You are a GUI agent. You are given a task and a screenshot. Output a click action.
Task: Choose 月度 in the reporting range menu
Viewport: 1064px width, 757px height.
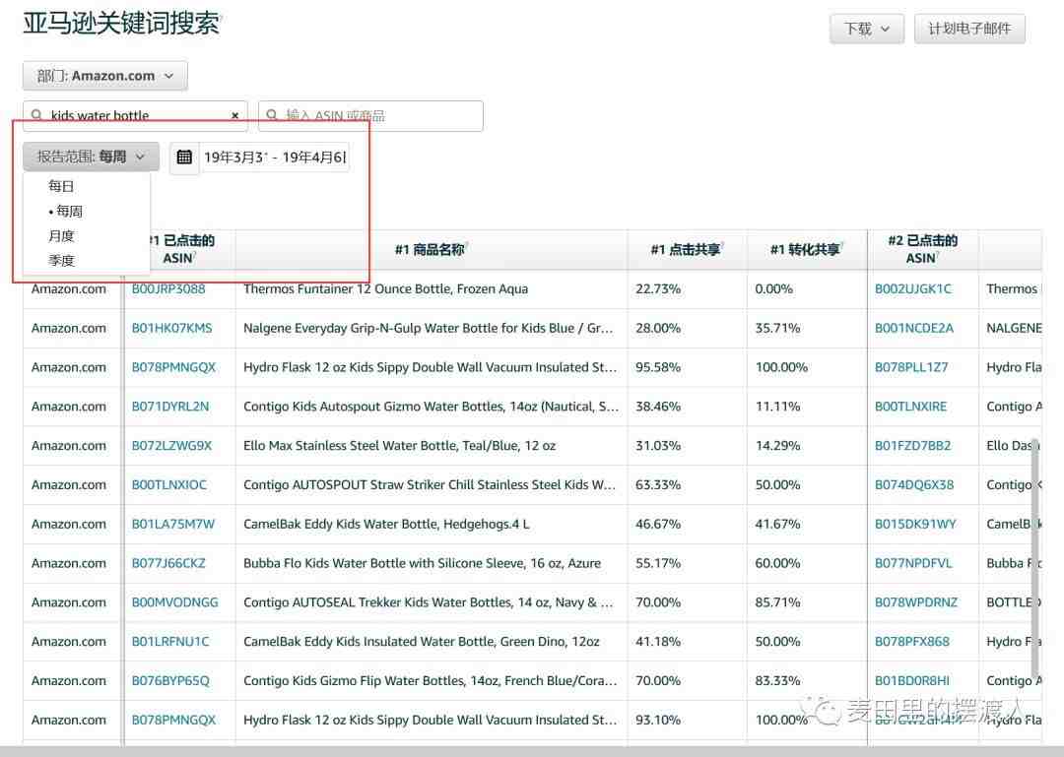(61, 236)
